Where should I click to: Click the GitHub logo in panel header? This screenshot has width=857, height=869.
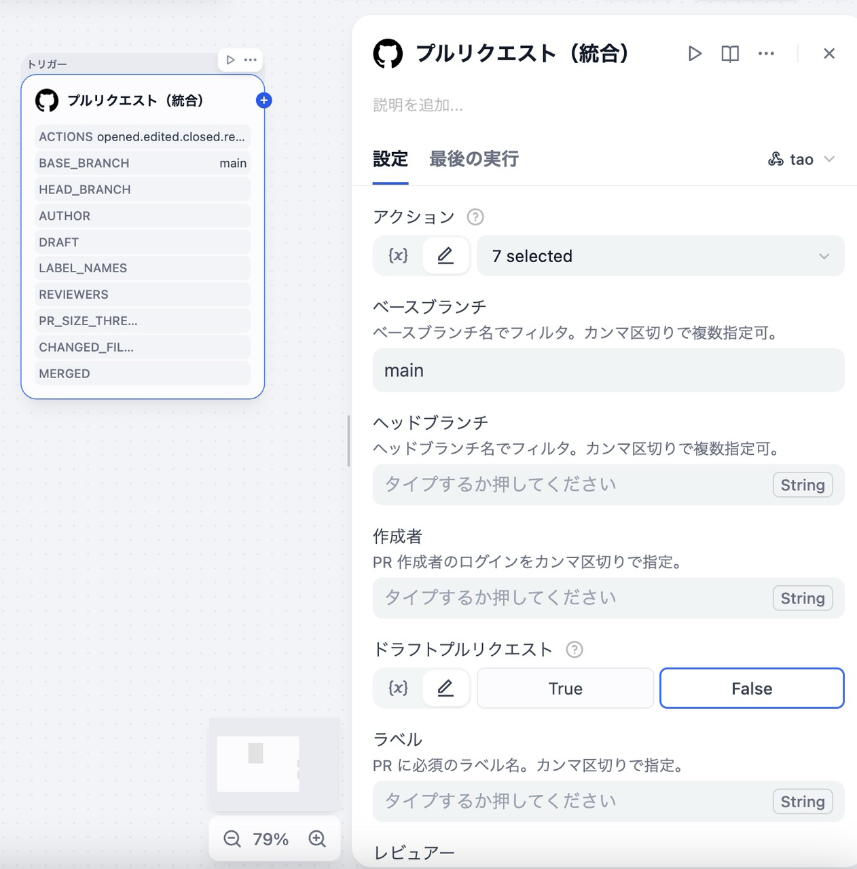pyautogui.click(x=388, y=54)
